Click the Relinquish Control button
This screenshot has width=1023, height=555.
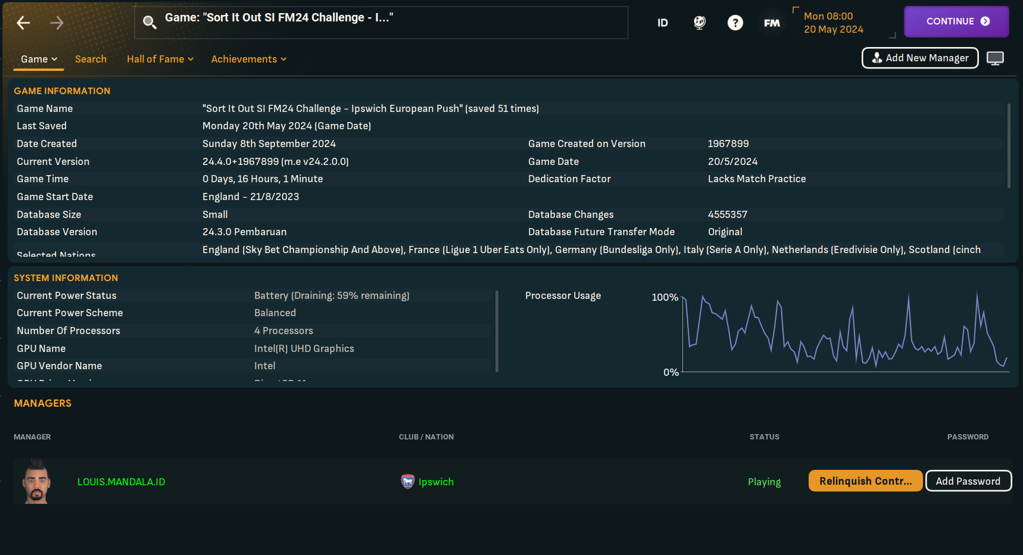click(865, 481)
